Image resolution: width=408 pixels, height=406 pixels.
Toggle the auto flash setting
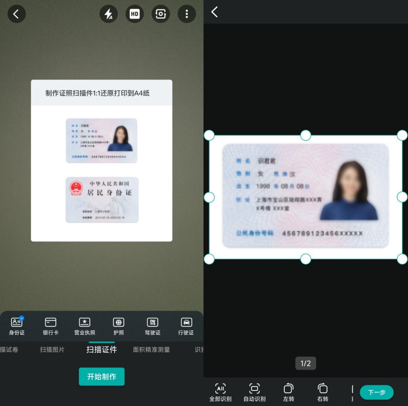[x=109, y=14]
